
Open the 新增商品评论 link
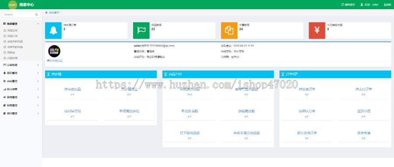click(129, 111)
